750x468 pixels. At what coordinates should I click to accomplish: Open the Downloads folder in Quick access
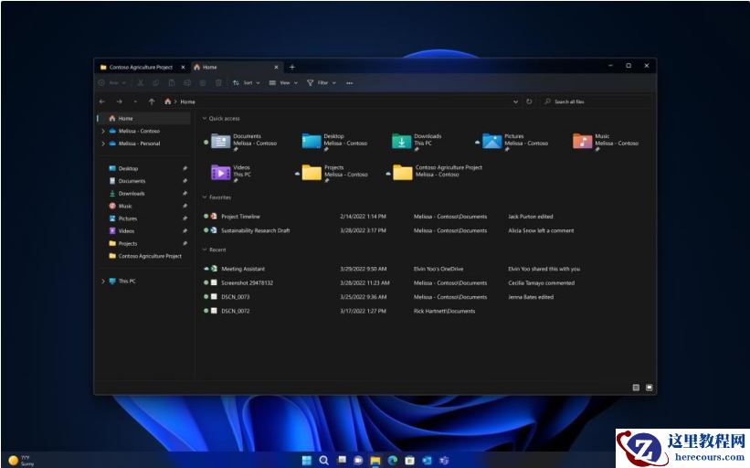(x=402, y=141)
